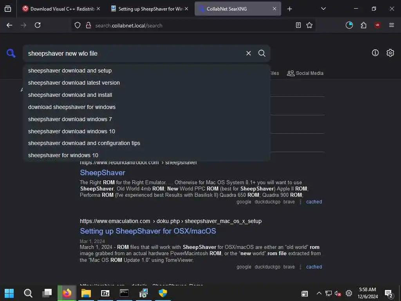The height and width of the screenshot is (301, 401).
Task: Switch to Setting up SheepShaver tab
Action: (148, 9)
